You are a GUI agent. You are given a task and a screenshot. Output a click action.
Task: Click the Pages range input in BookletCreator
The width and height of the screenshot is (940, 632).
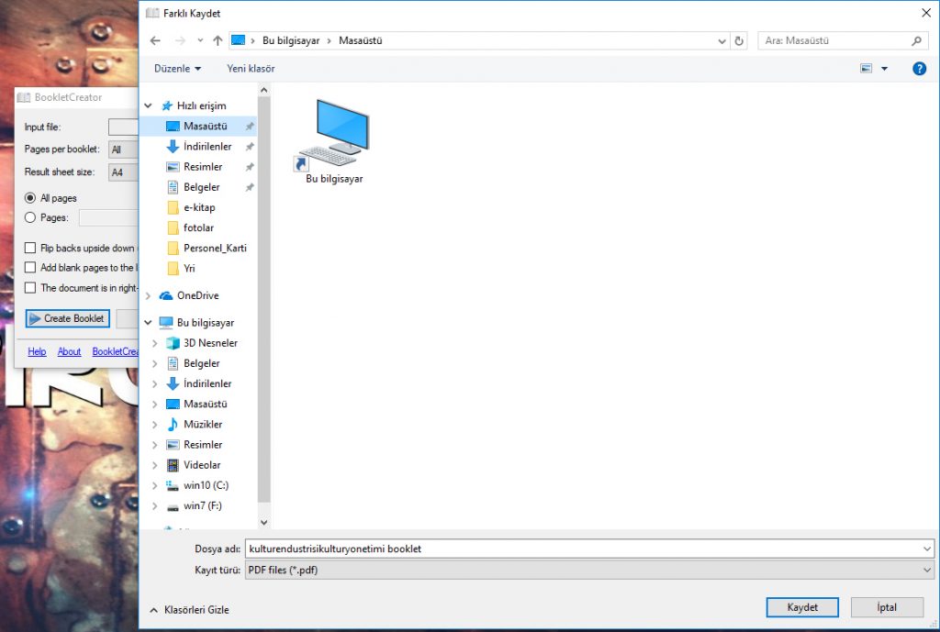tap(108, 217)
